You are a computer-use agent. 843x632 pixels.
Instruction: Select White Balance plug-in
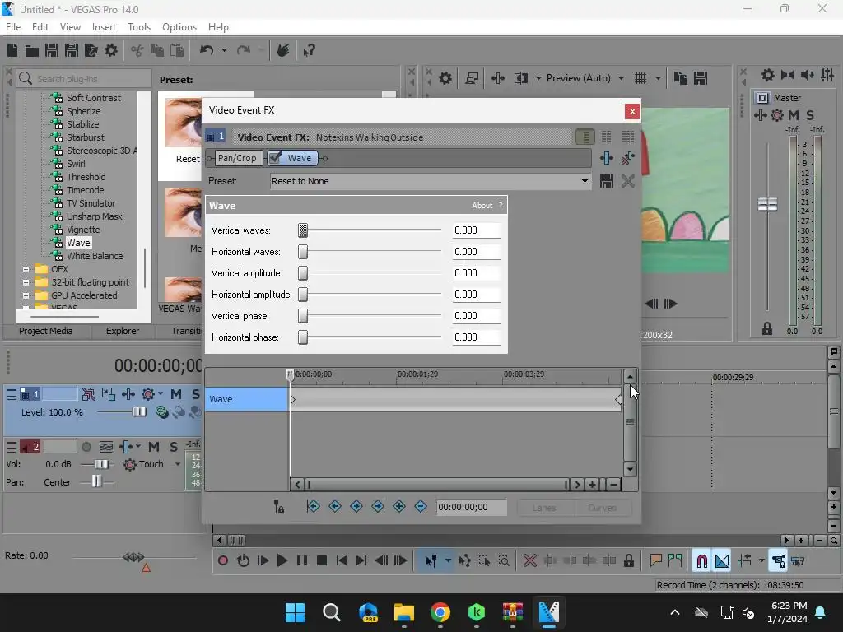coord(95,257)
